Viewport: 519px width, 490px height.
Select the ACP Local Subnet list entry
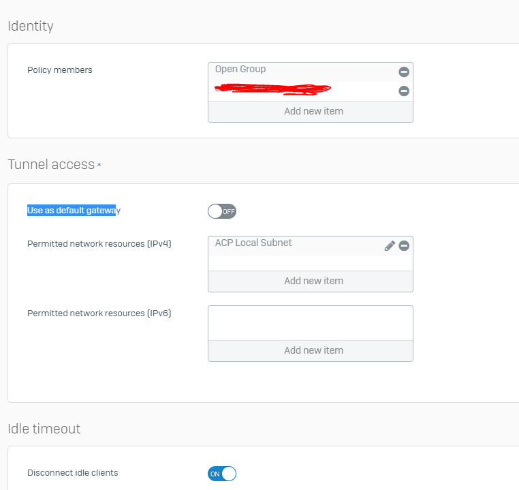[x=272, y=243]
